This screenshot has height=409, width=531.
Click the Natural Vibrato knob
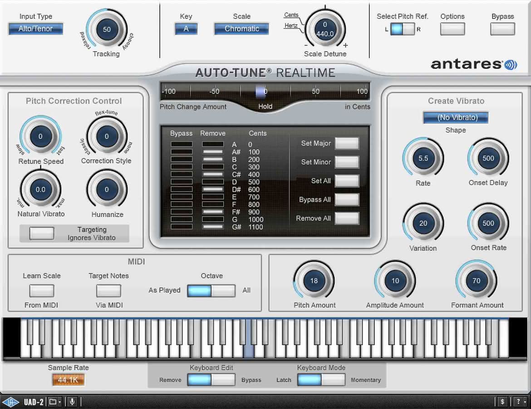point(41,190)
